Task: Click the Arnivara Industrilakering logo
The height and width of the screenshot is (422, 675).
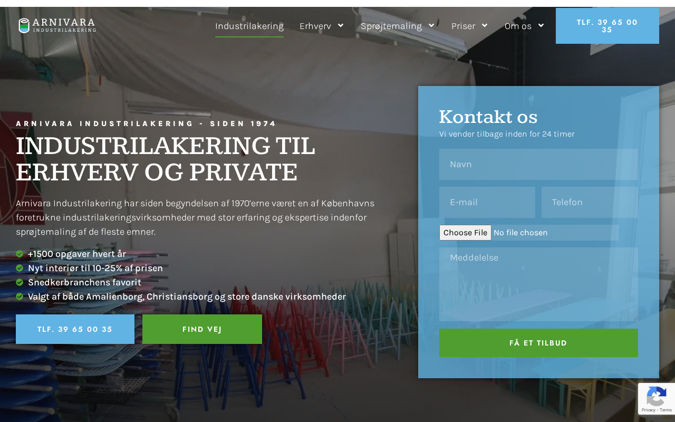Action: pos(57,25)
